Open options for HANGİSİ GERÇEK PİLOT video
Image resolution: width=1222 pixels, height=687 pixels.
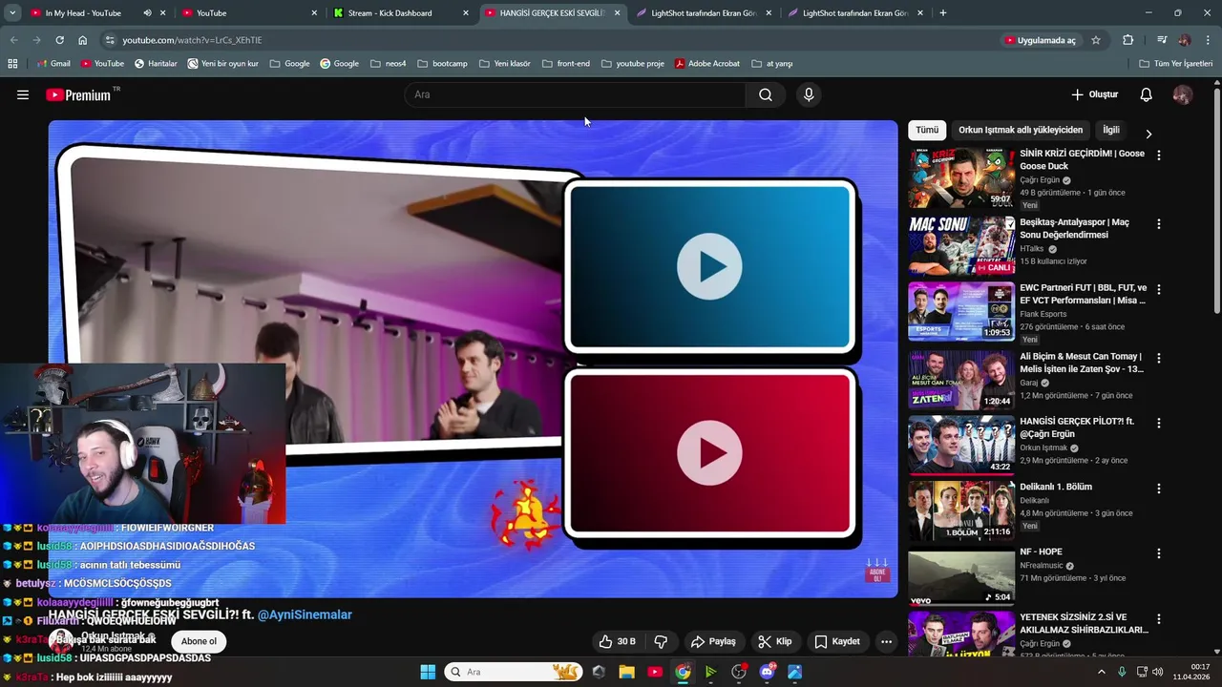click(x=1159, y=423)
